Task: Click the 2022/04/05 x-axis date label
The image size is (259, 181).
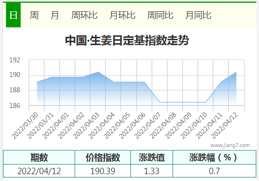Action: point(117,126)
